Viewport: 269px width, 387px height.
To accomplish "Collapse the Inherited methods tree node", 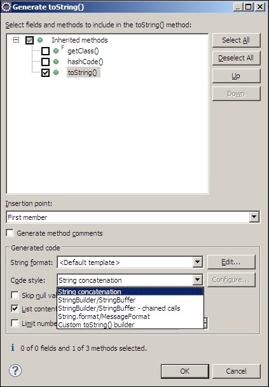I will 16,40.
